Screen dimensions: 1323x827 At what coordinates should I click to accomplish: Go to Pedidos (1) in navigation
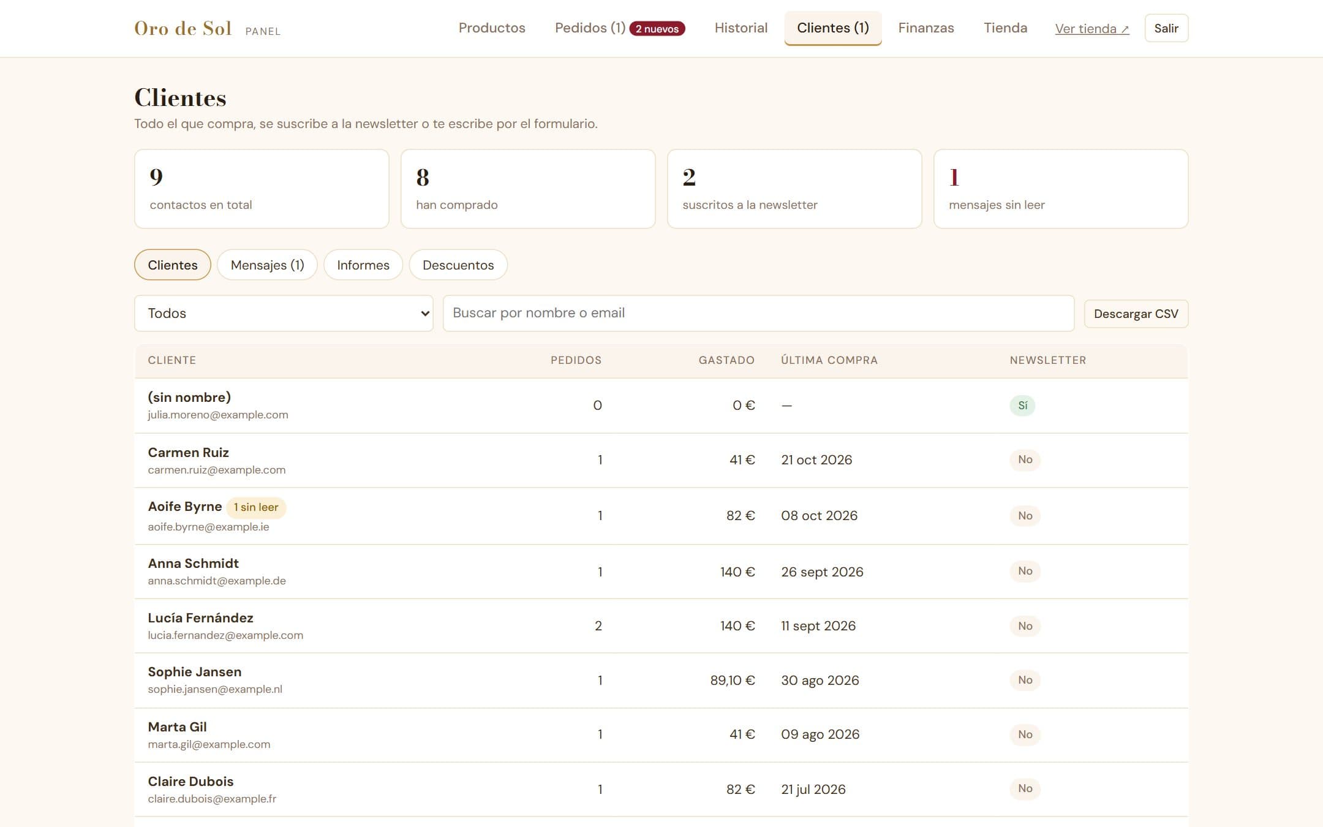pos(590,28)
